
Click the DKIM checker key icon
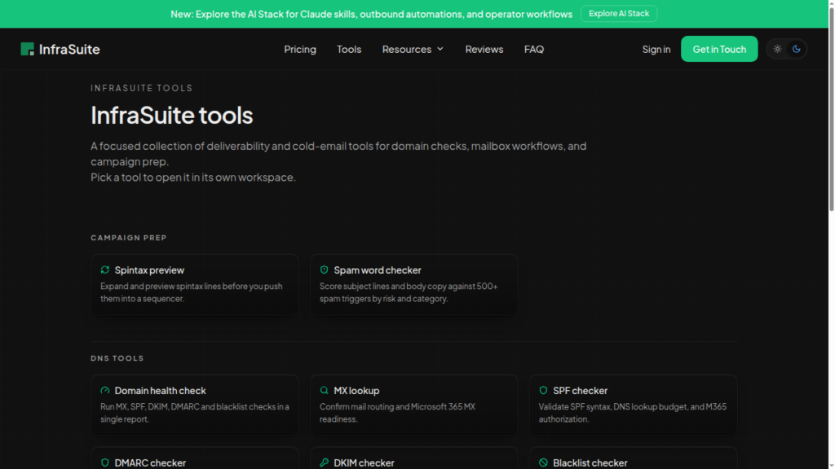[x=324, y=462]
